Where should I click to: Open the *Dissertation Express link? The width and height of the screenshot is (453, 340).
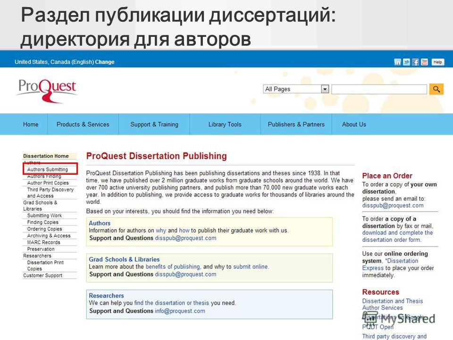click(390, 264)
